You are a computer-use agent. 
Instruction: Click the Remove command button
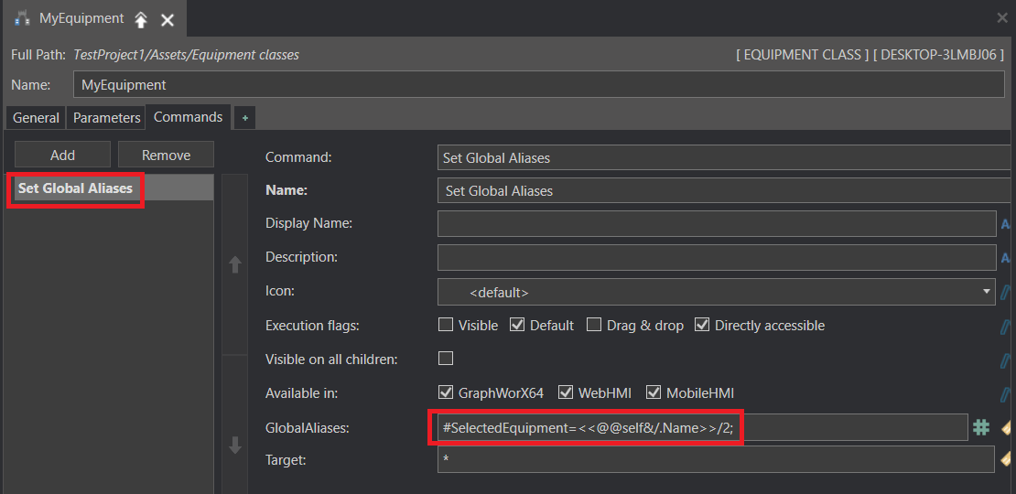pyautogui.click(x=166, y=155)
